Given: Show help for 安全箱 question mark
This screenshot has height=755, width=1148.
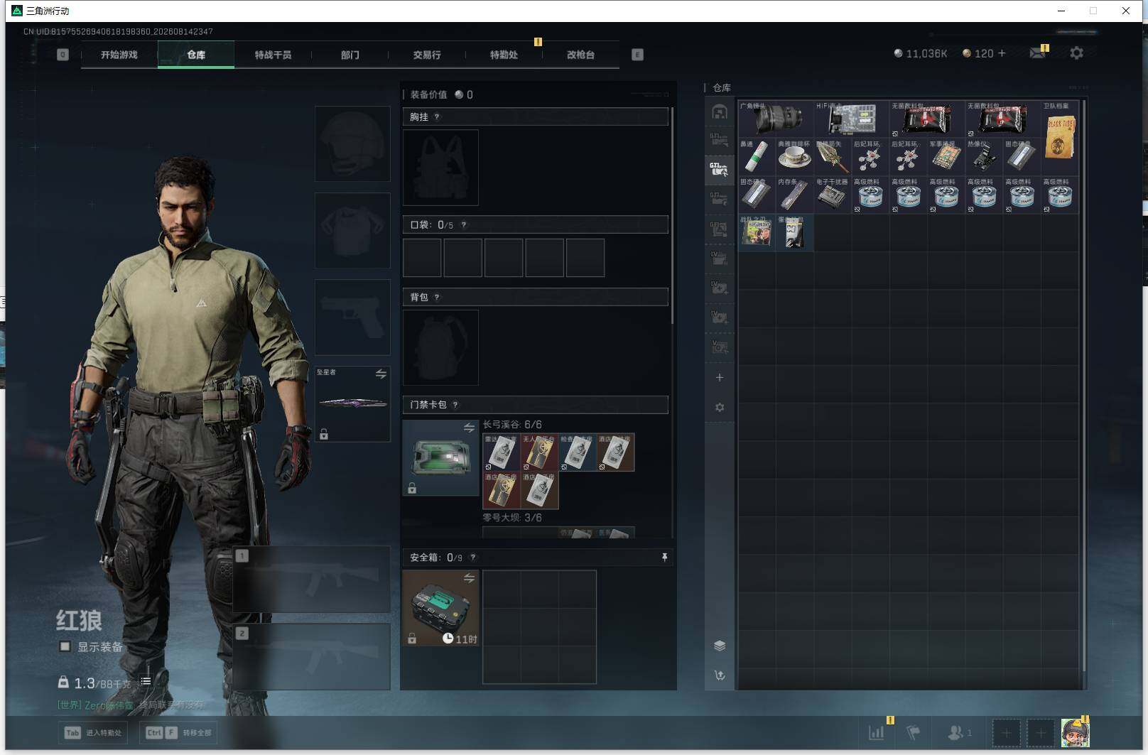Looking at the screenshot, I should click(x=473, y=558).
